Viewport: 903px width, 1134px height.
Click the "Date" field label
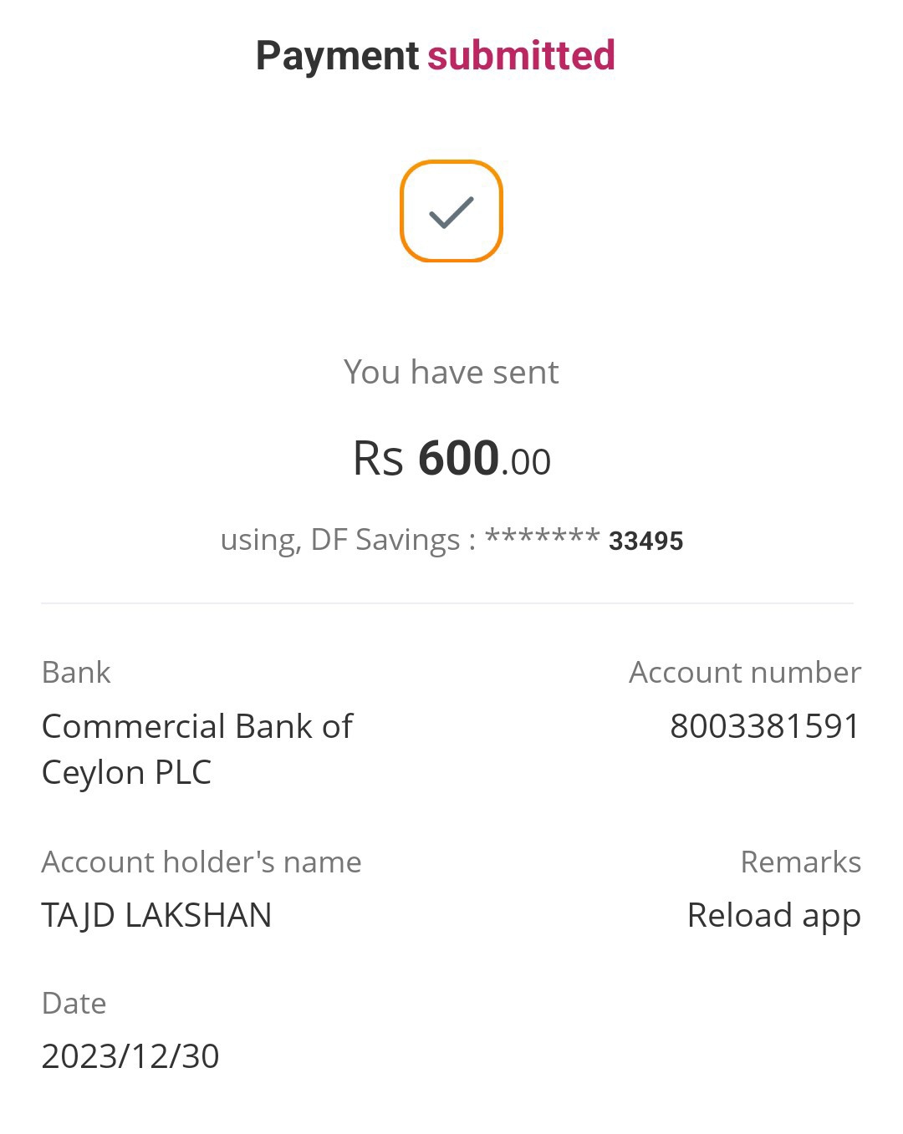coord(74,1003)
